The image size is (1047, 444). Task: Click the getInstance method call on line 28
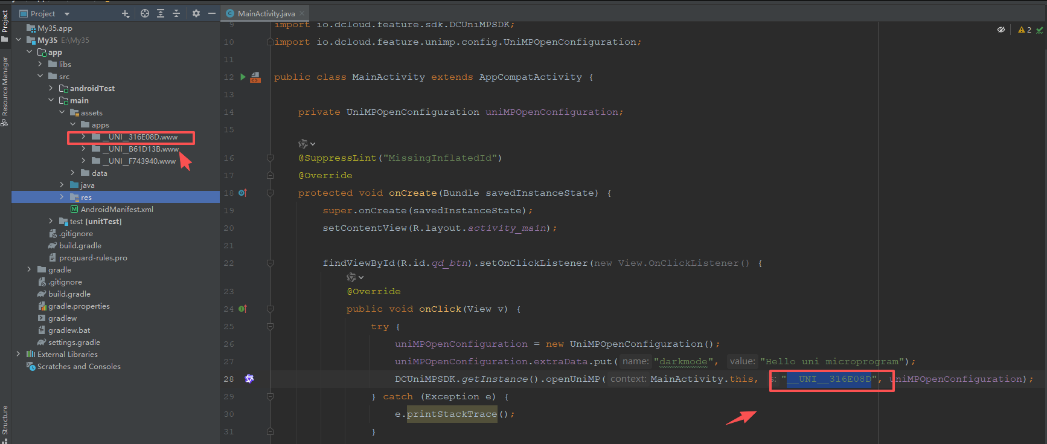coord(495,379)
